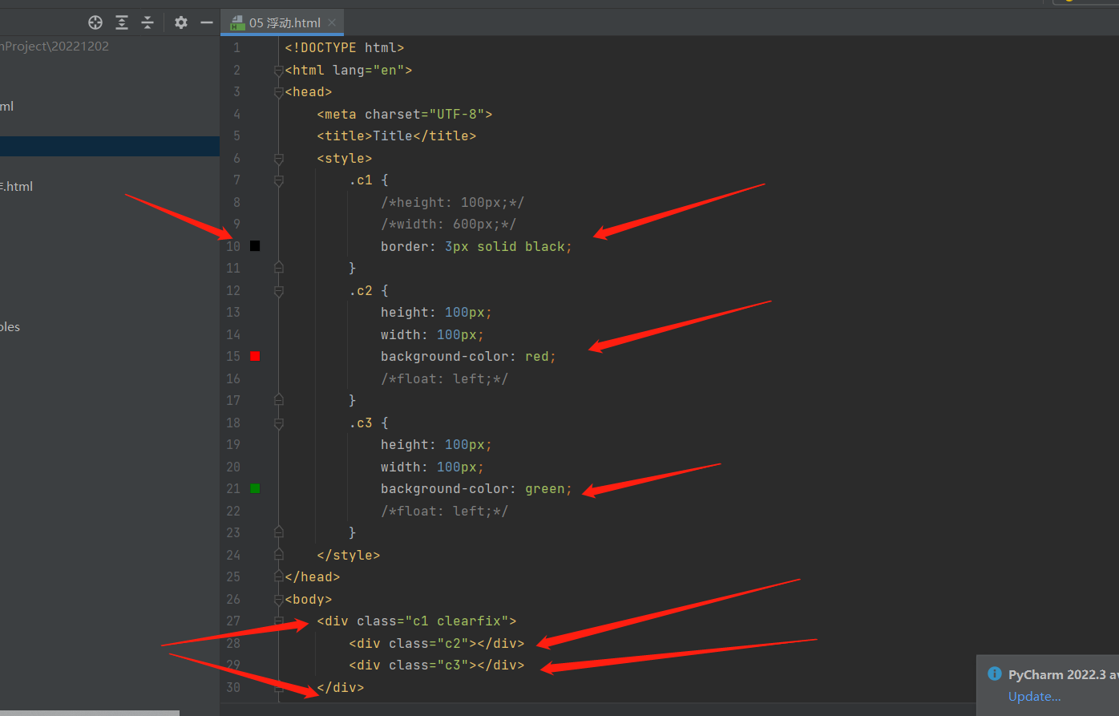Screen dimensions: 1119x716
Task: Select the 05 浮动.html editor tab
Action: [x=283, y=22]
